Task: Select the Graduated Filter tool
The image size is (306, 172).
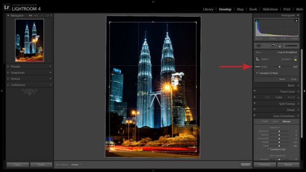Action: pyautogui.click(x=279, y=45)
